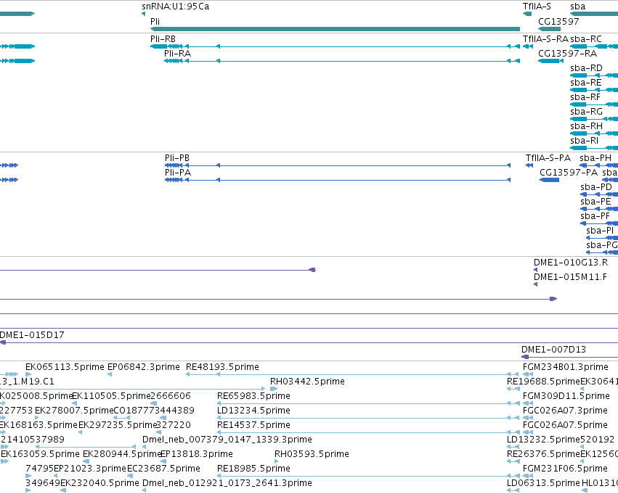Click the FGM309D11.5prime EST label

(x=566, y=396)
